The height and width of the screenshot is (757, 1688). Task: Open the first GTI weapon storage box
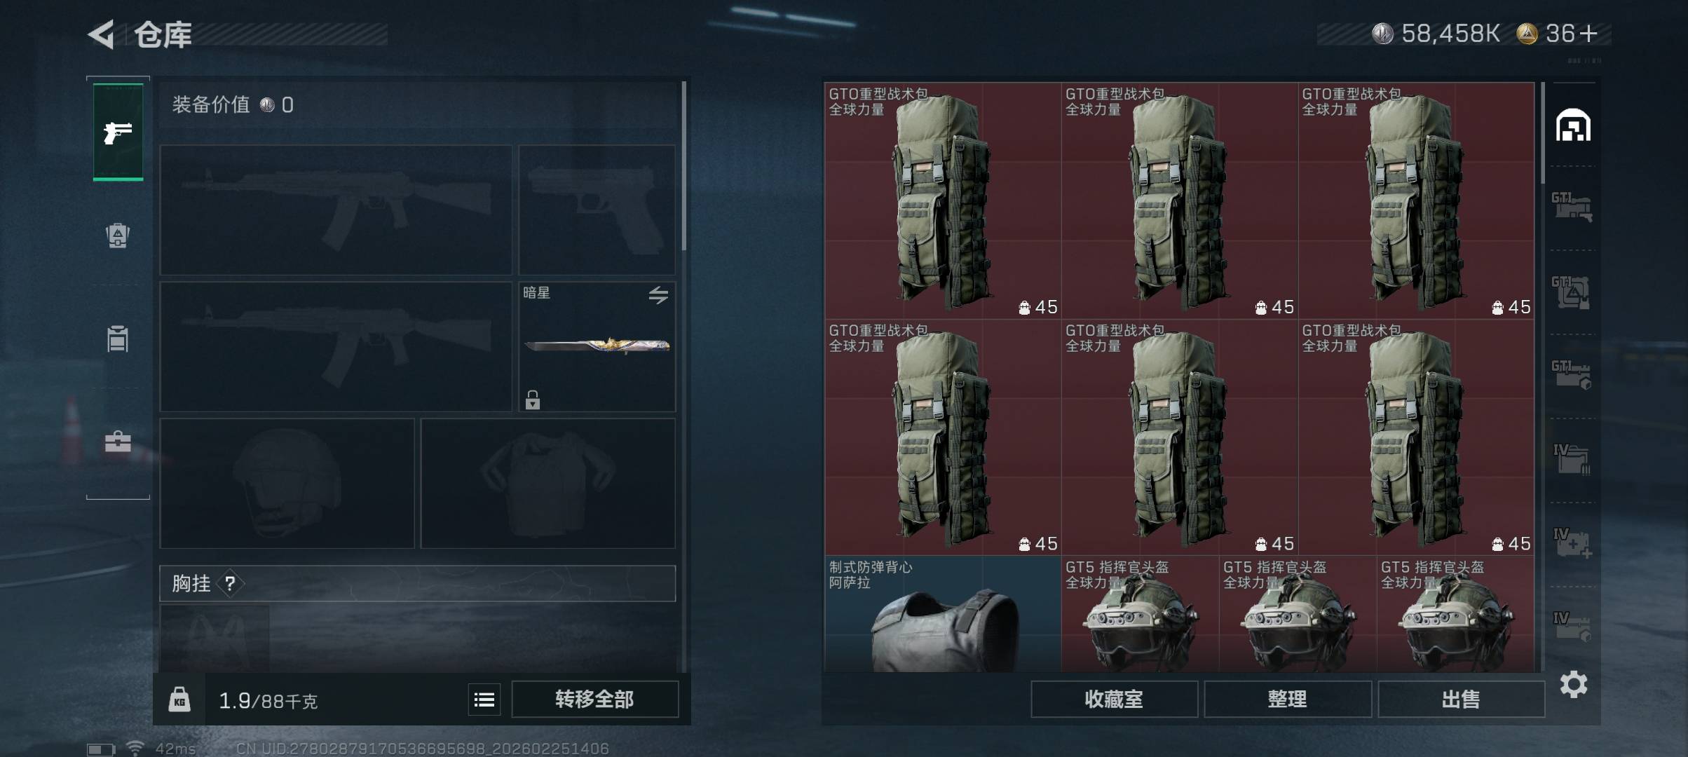click(1572, 207)
